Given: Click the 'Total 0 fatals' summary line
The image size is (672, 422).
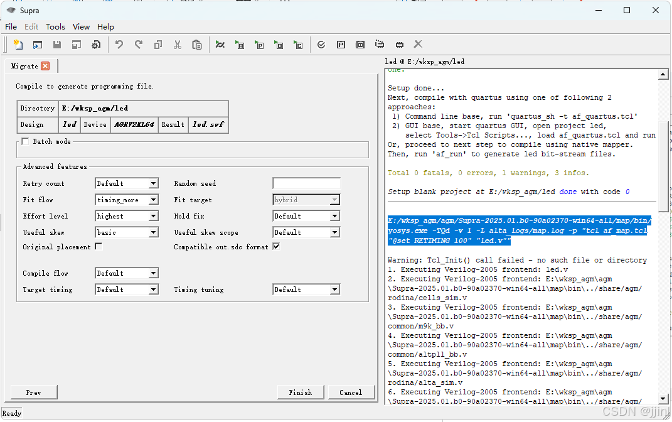Looking at the screenshot, I should [488, 173].
